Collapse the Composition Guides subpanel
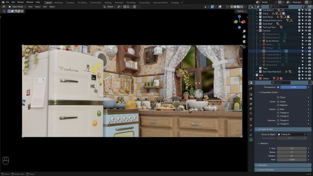Screen dimensions: 313x176 click(259, 92)
